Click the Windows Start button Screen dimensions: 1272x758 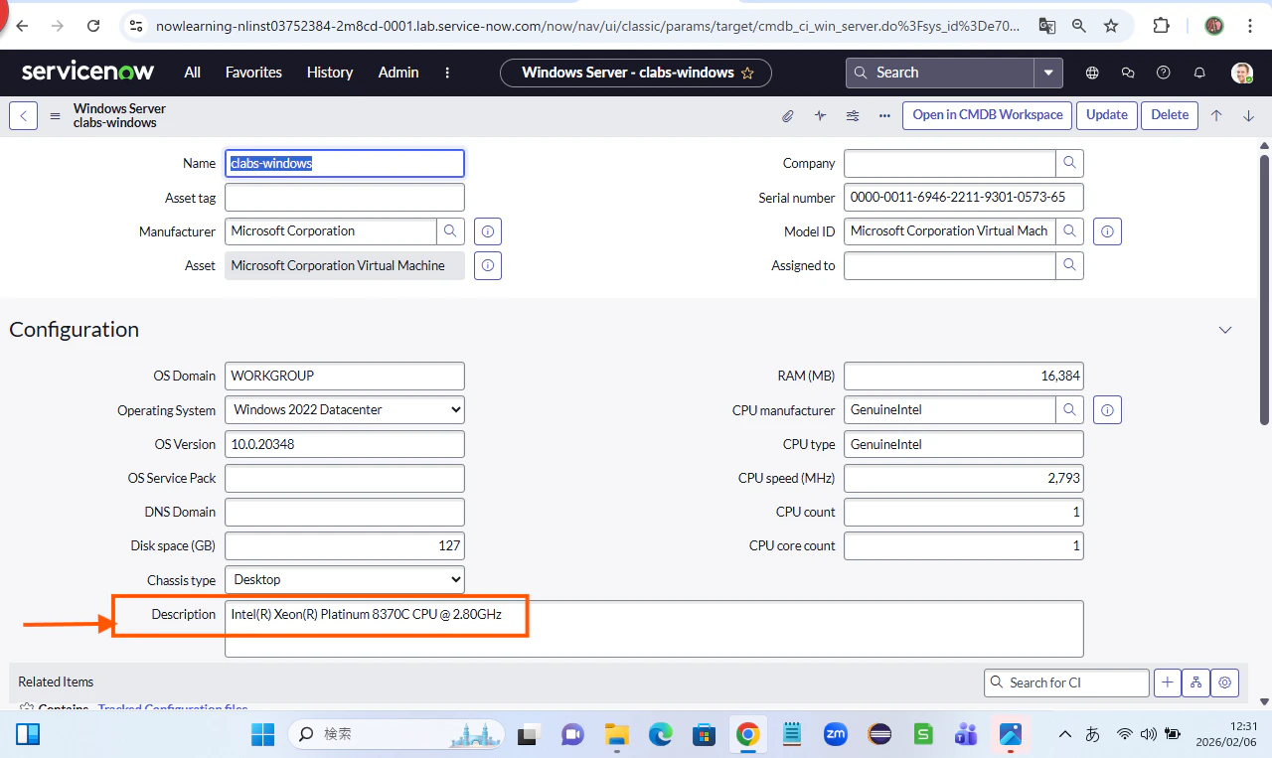click(x=263, y=734)
